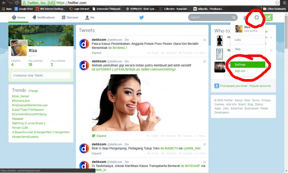Open the #NionersLand trend
The image size is (288, 173).
[21, 101]
